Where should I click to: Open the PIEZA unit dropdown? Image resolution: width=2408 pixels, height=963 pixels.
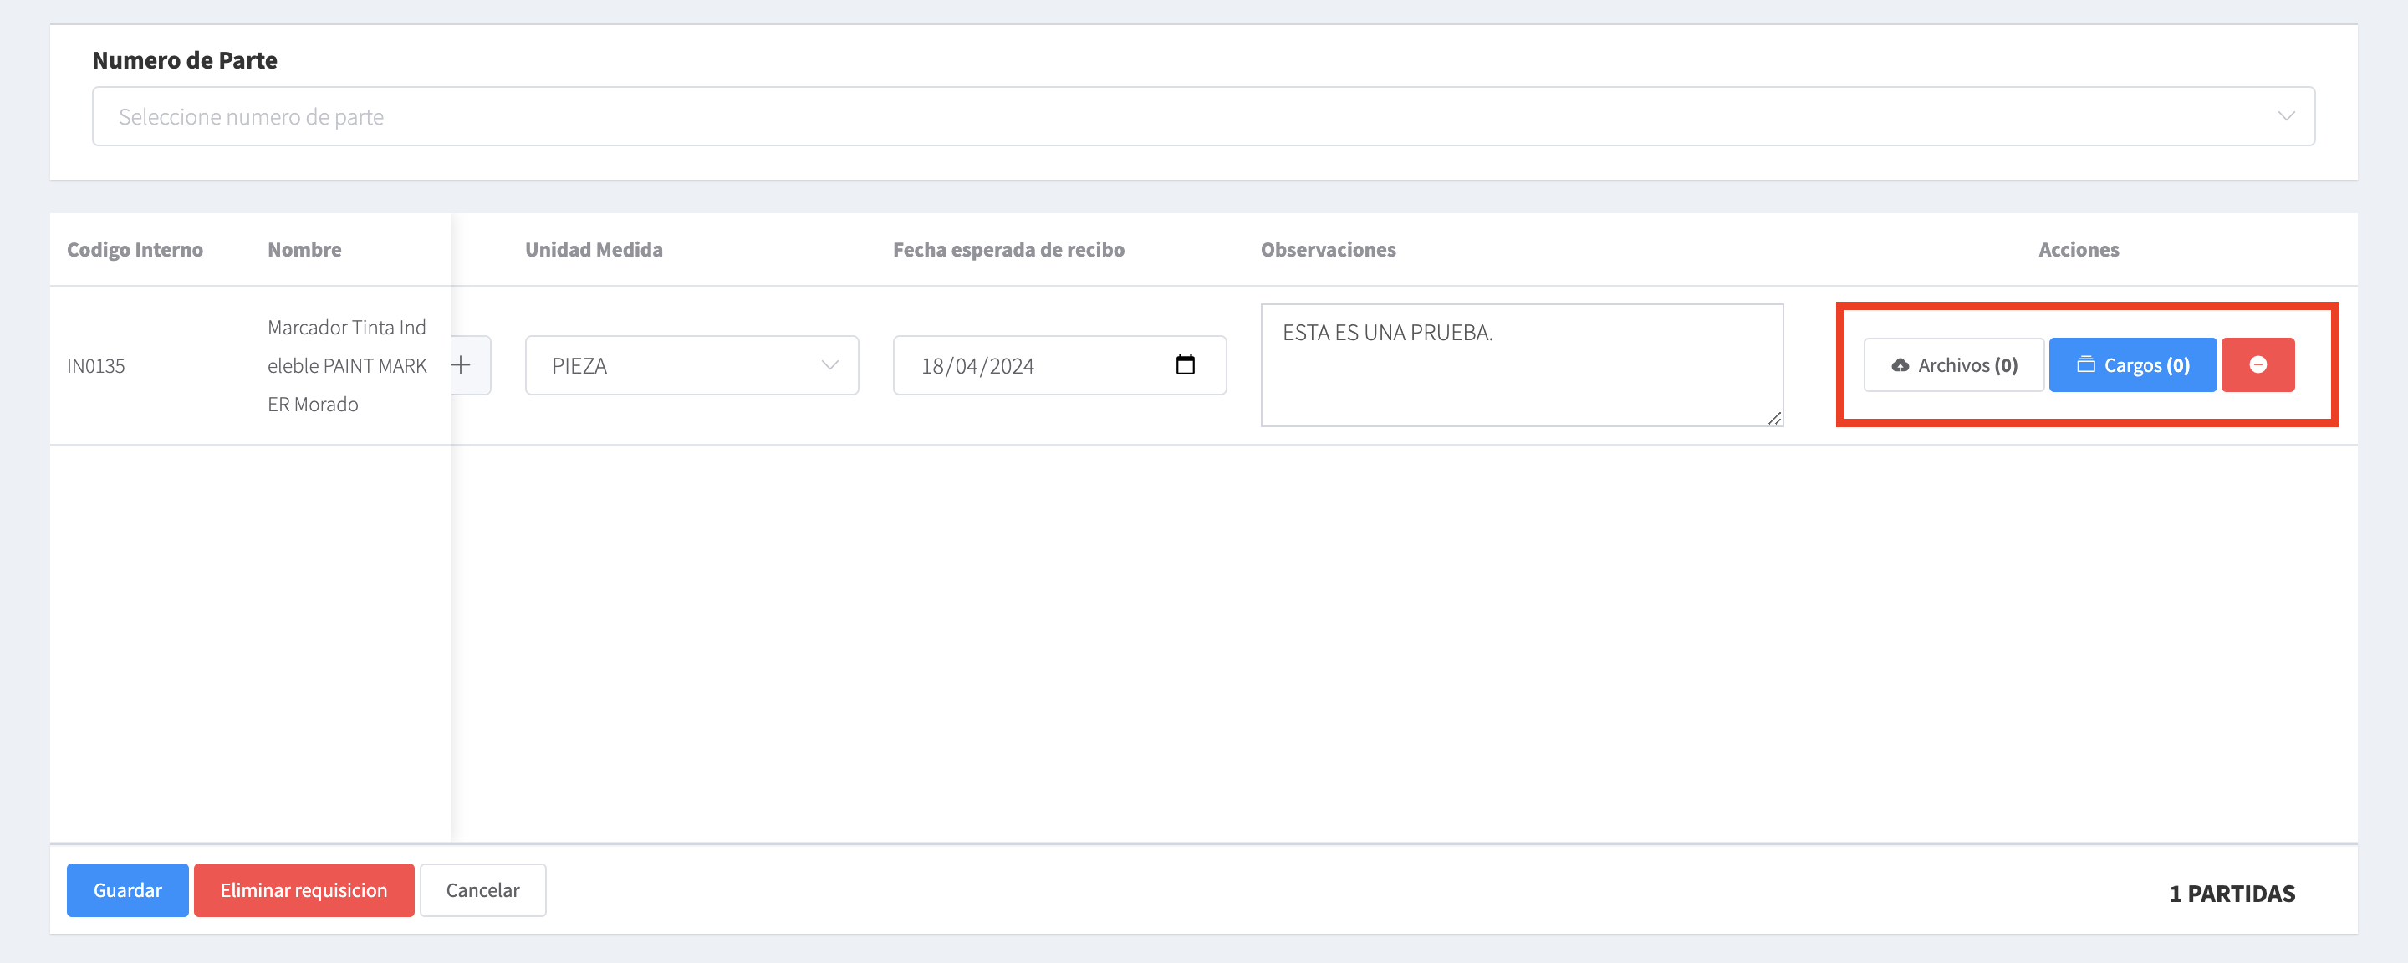(x=691, y=365)
